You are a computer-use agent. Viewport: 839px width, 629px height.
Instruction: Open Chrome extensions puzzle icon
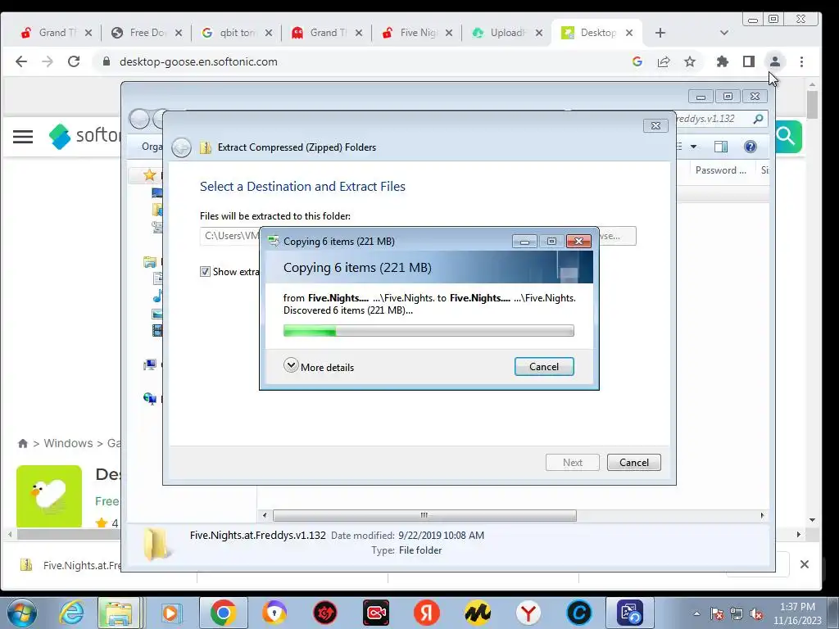pyautogui.click(x=723, y=61)
